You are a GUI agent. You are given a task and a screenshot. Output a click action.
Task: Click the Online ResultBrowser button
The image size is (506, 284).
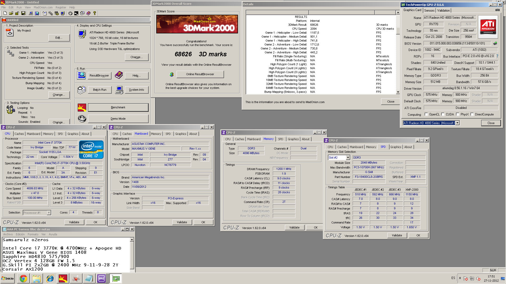click(200, 74)
